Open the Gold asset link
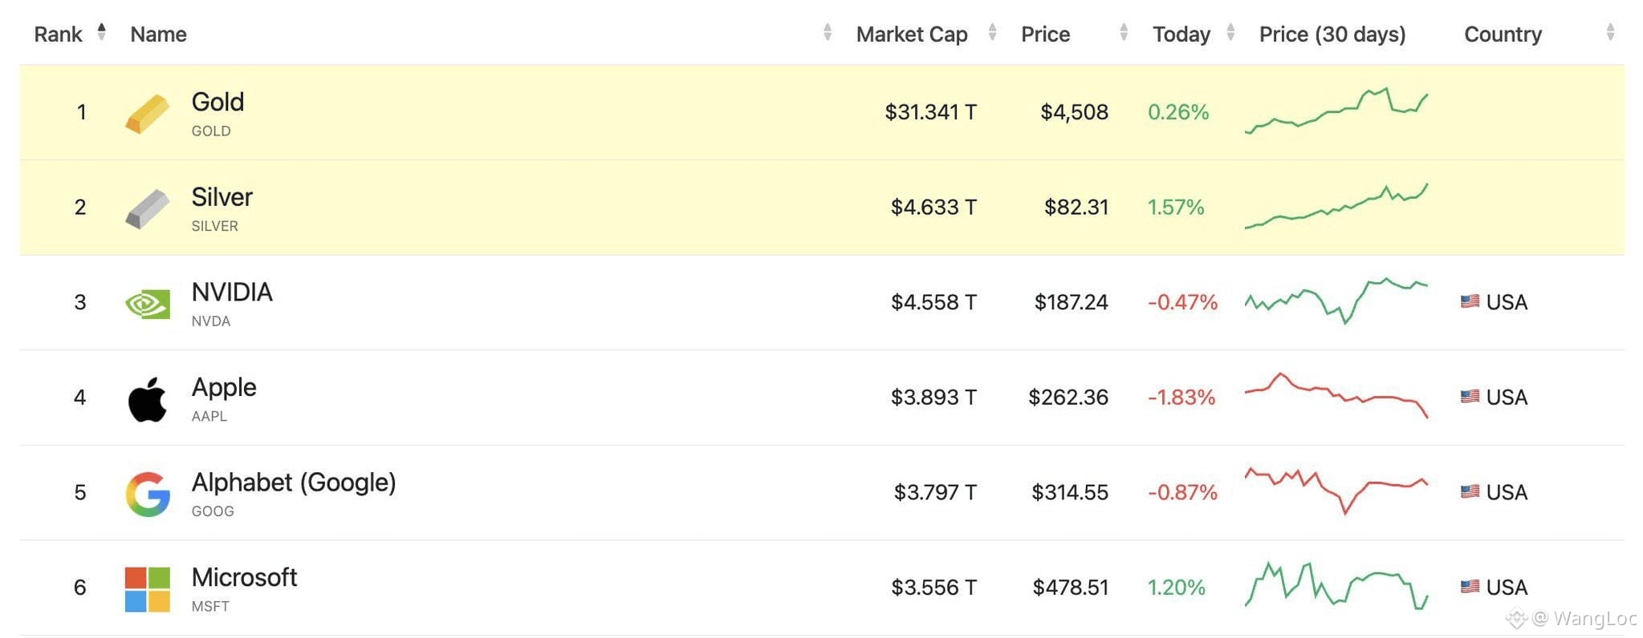The width and height of the screenshot is (1643, 638). 218,103
